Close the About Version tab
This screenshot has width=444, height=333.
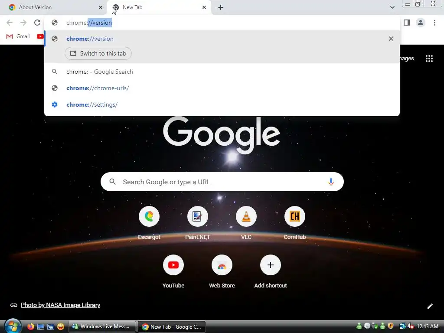coord(101,7)
